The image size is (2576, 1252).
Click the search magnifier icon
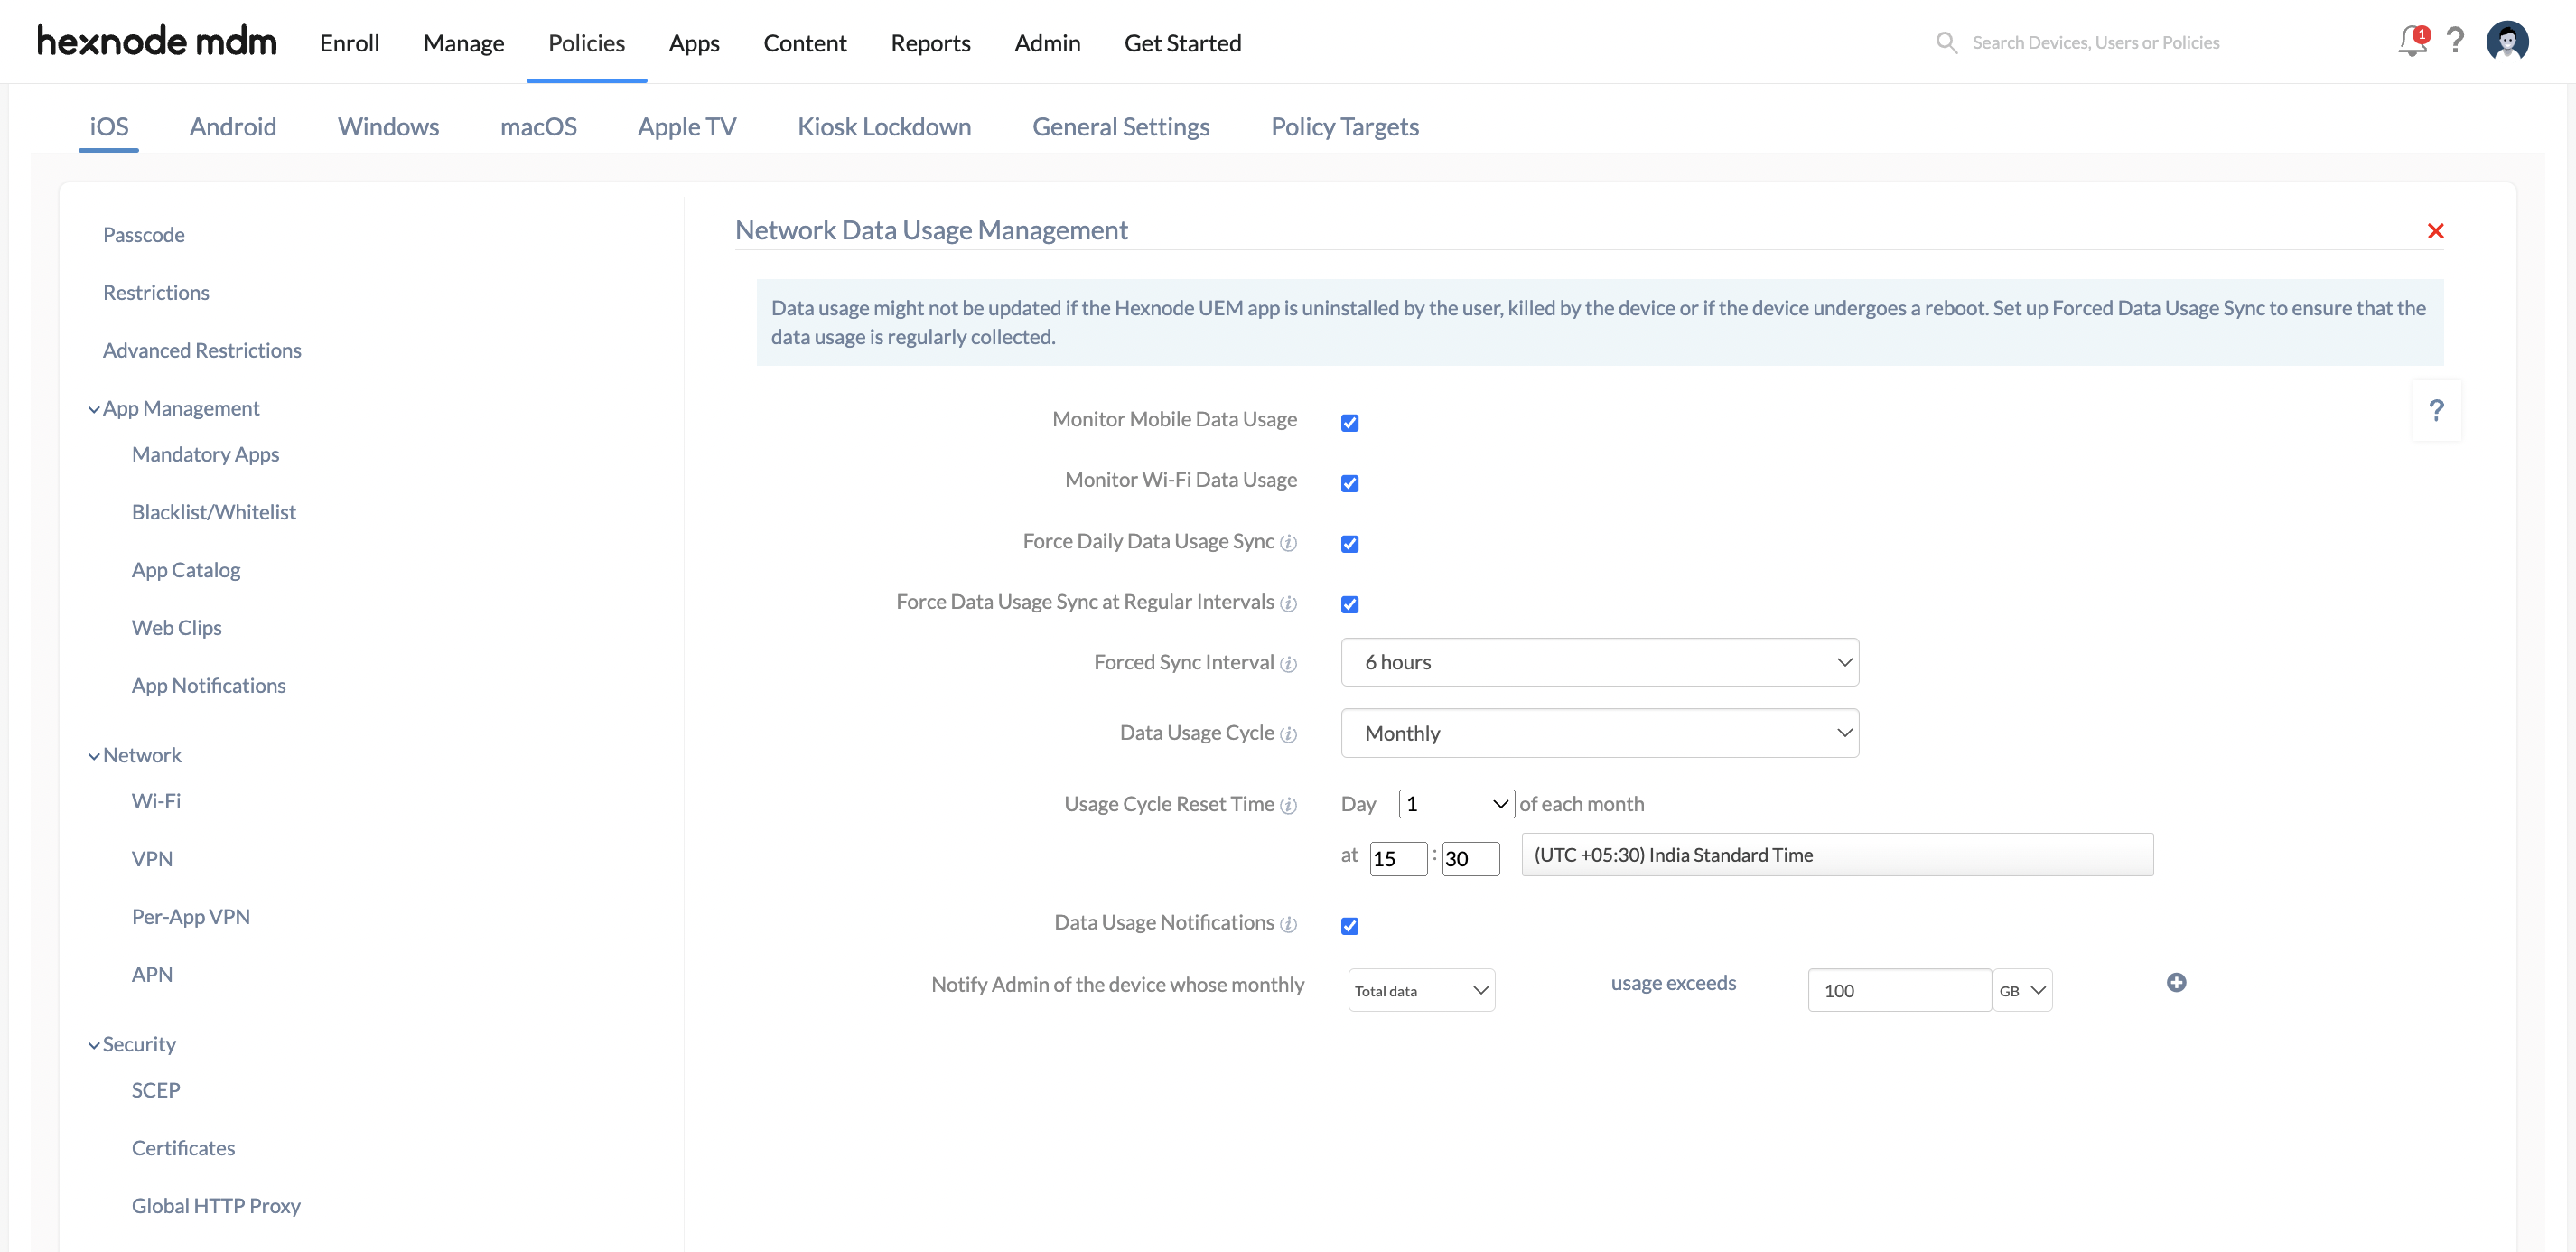click(1946, 42)
